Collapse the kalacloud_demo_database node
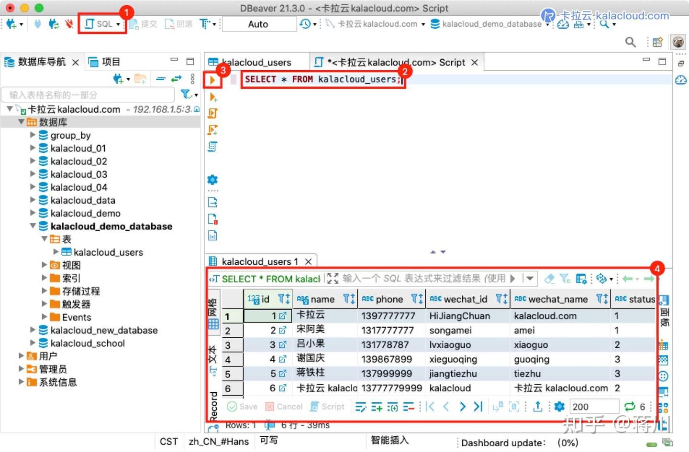 coord(33,226)
